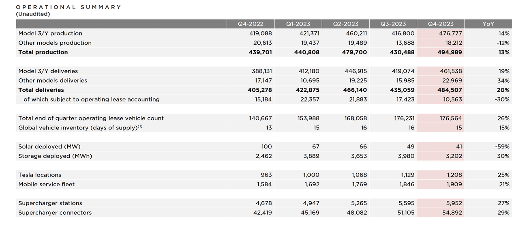This screenshot has height=226, width=527.
Task: Click the Q2-2023 column header
Action: 345,24
